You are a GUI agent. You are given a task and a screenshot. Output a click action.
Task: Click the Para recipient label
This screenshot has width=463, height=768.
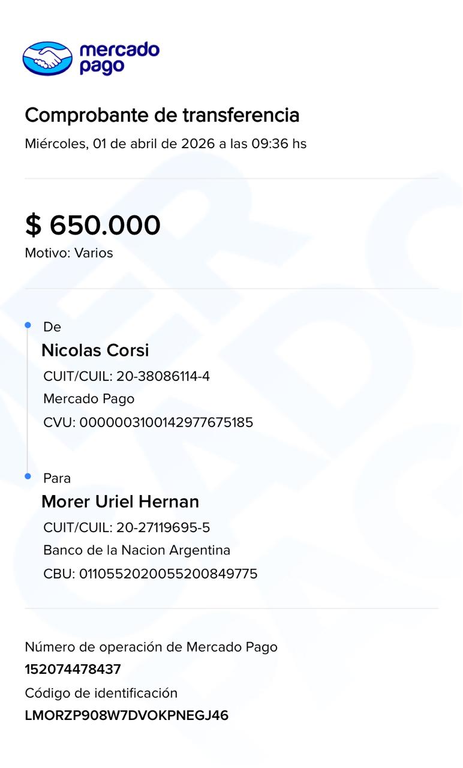pyautogui.click(x=57, y=478)
